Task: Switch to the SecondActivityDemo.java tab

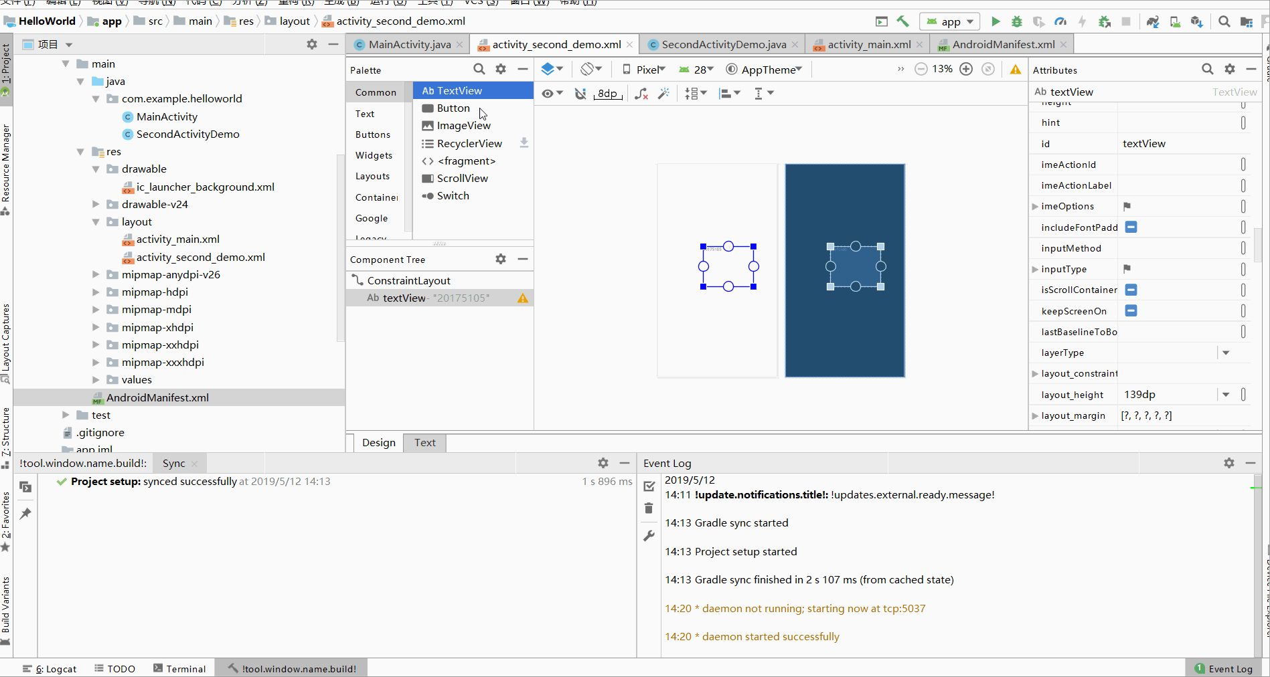Action: (723, 45)
